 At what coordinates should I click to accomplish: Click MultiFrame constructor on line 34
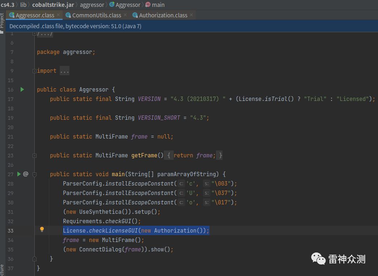click(x=118, y=240)
